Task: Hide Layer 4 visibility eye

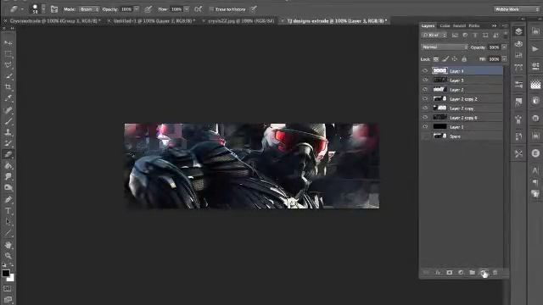Action: [x=425, y=70]
